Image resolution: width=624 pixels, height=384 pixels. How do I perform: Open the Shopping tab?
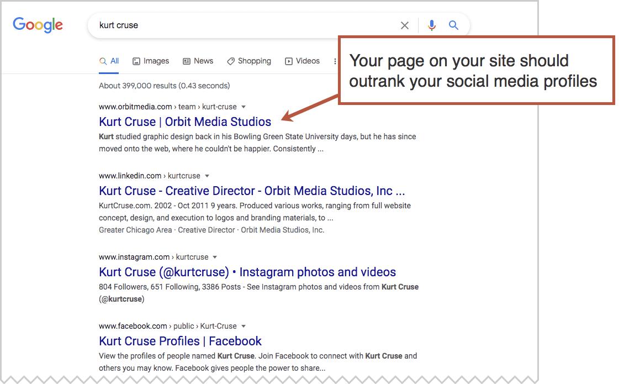click(249, 61)
